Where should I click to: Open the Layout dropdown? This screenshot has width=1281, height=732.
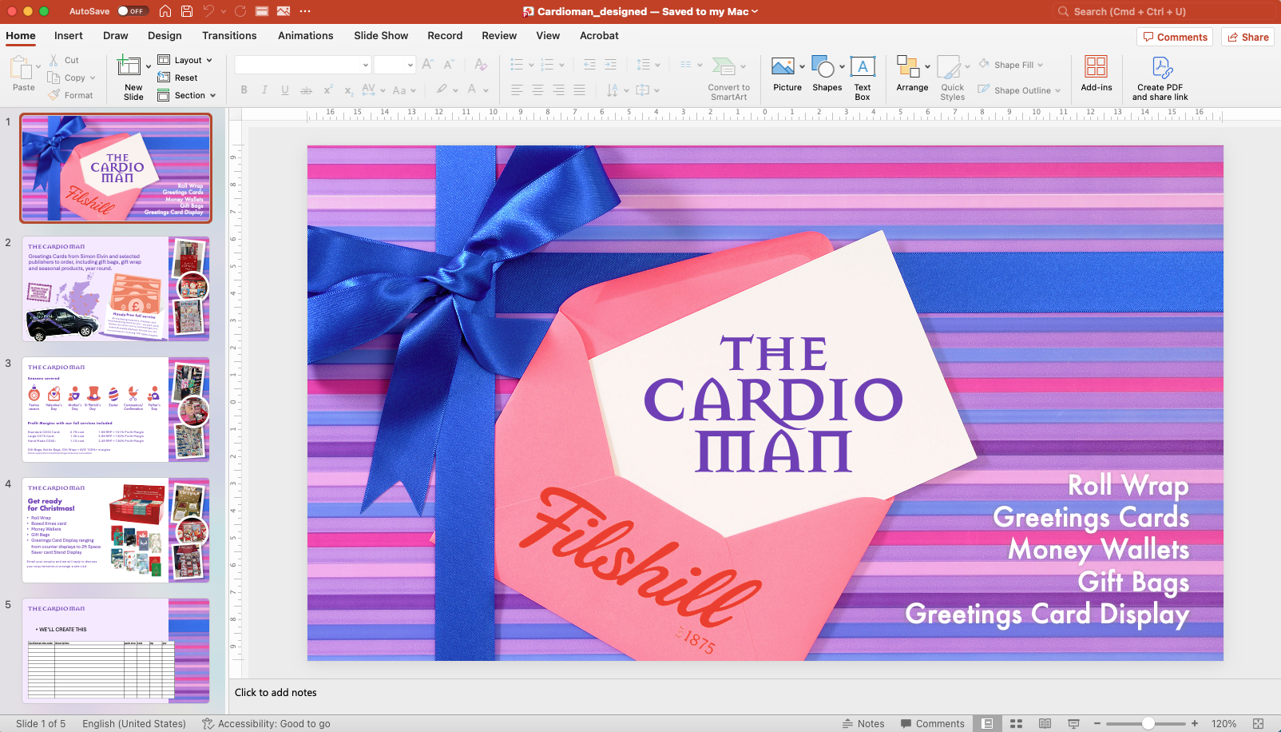(x=185, y=60)
